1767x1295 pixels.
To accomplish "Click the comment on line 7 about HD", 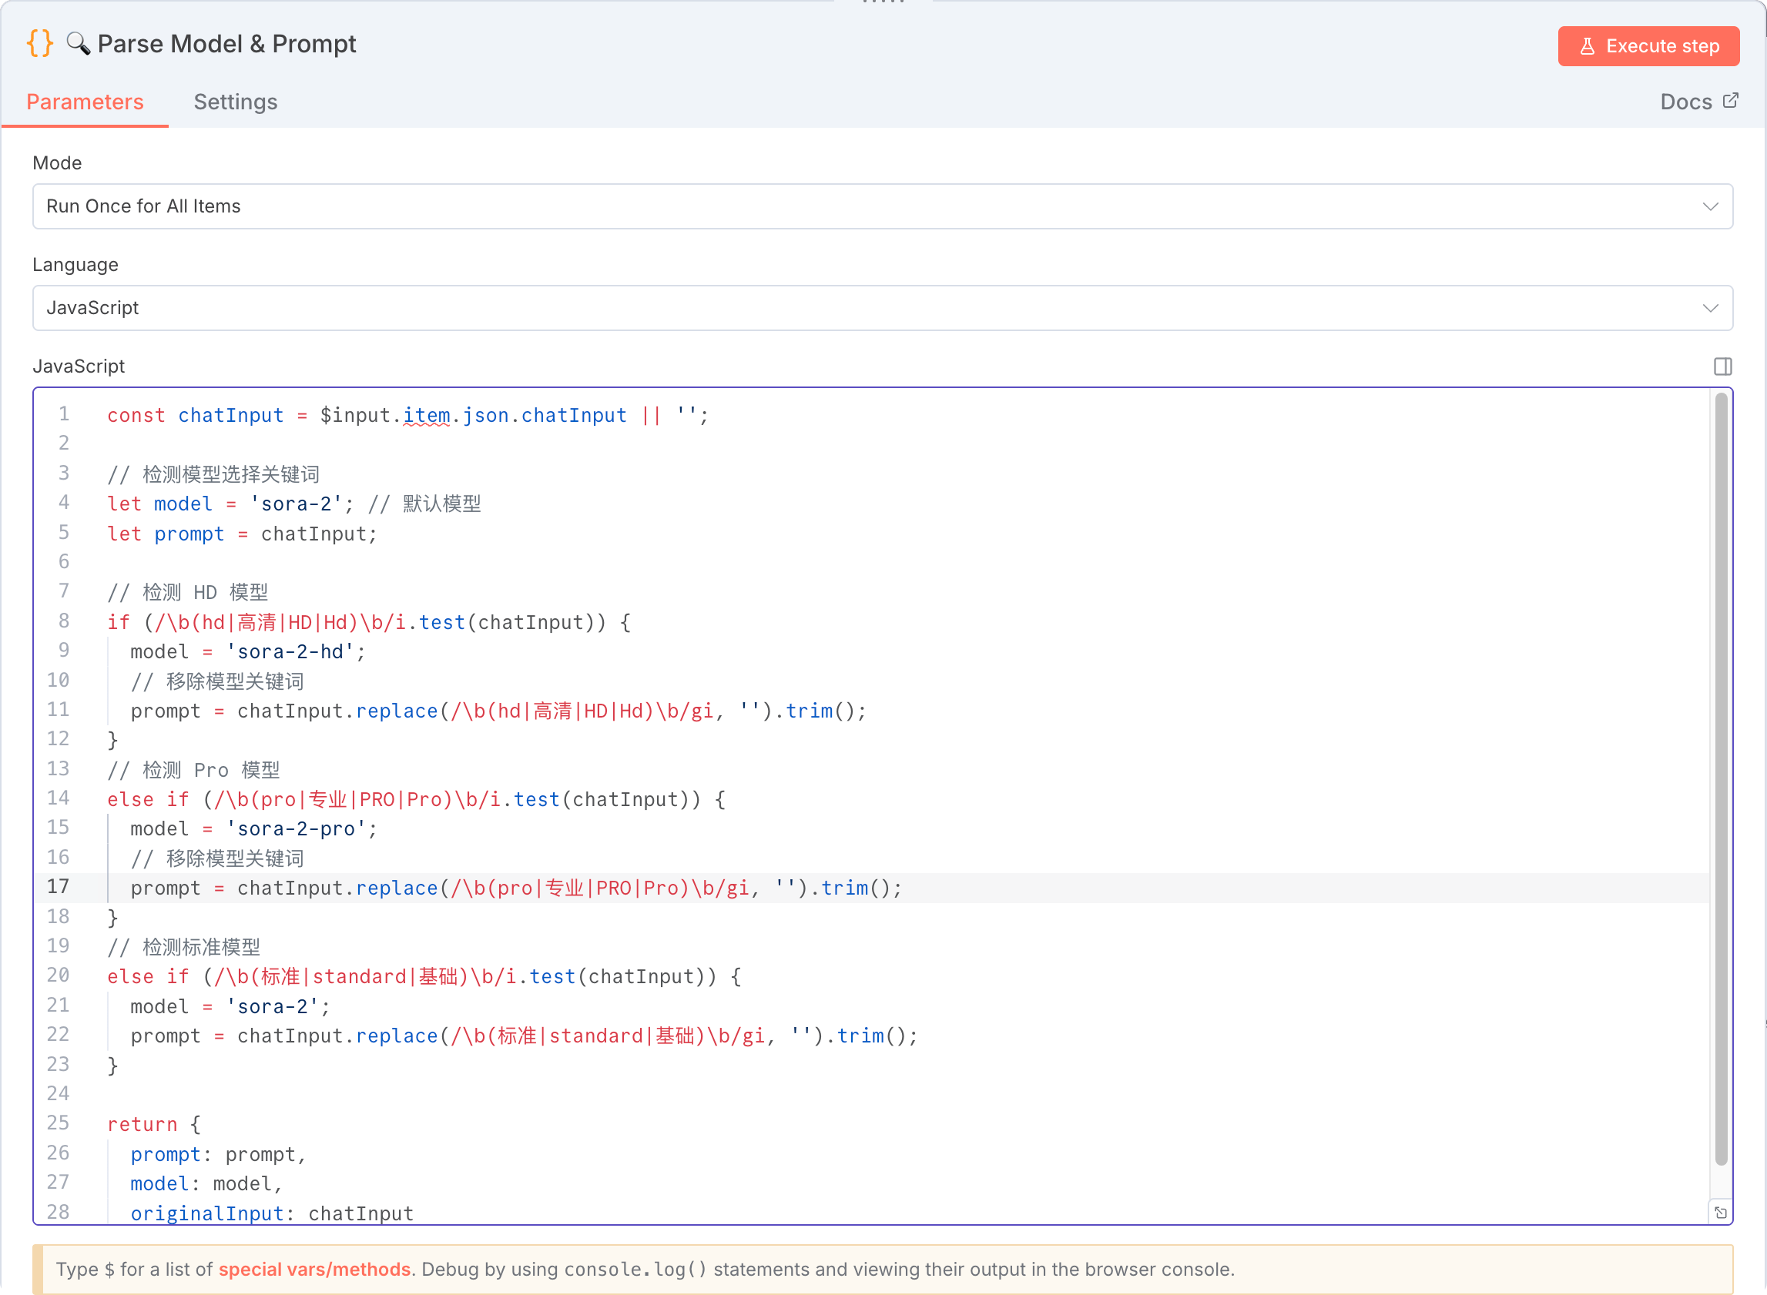I will 187,593.
